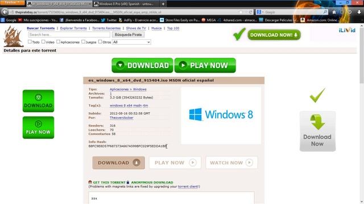Click the large green DOWNLOAD banner above torrent

(x=142, y=65)
